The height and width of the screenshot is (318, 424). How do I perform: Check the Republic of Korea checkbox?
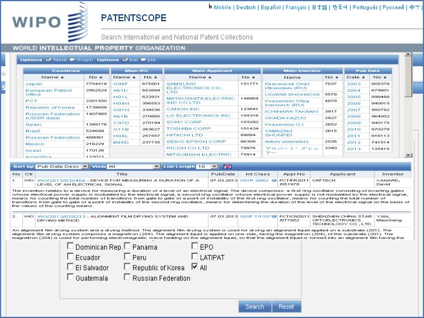tap(127, 267)
